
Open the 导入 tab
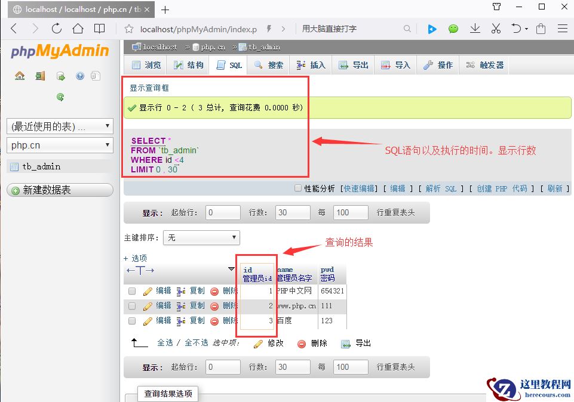click(x=395, y=65)
